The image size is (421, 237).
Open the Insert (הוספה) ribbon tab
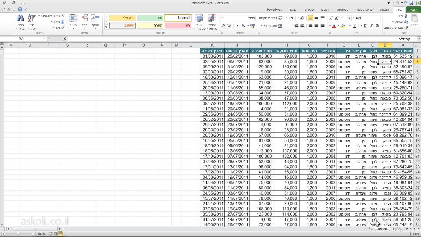pyautogui.click(x=384, y=10)
